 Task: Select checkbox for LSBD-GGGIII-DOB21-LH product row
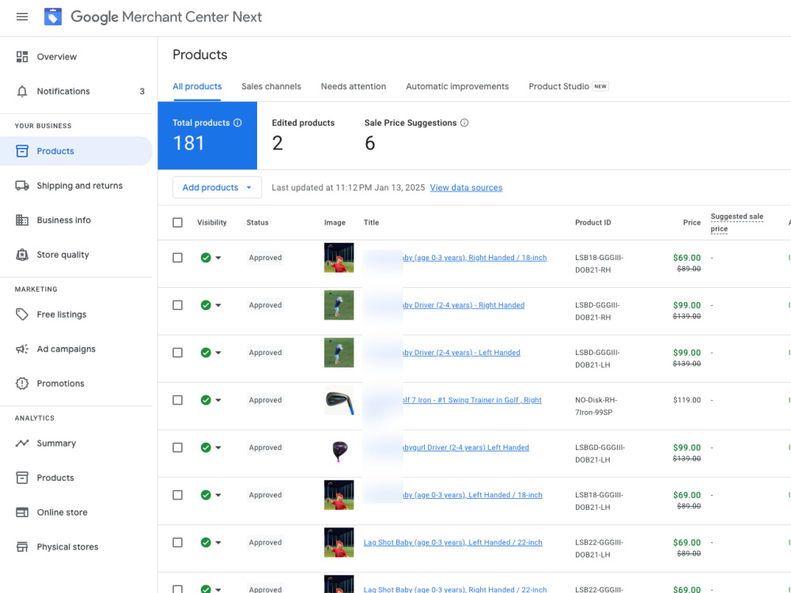click(177, 353)
